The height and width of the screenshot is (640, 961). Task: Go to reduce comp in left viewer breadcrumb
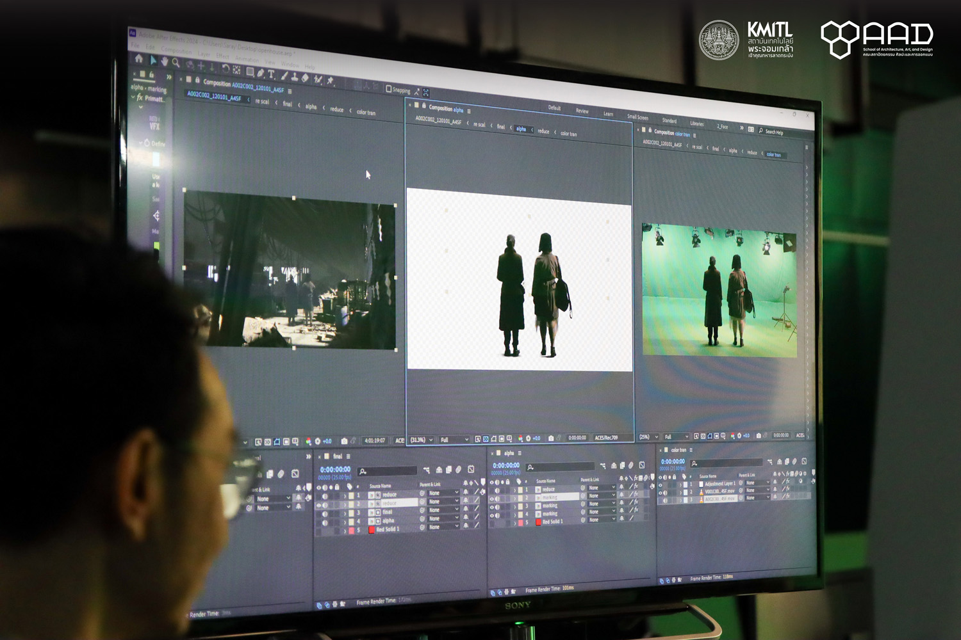click(x=337, y=109)
